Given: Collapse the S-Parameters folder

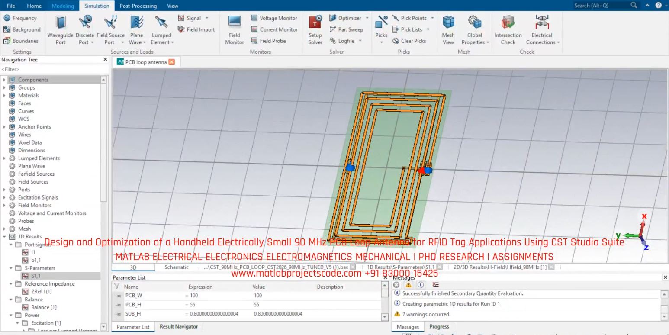Looking at the screenshot, I should 11,268.
